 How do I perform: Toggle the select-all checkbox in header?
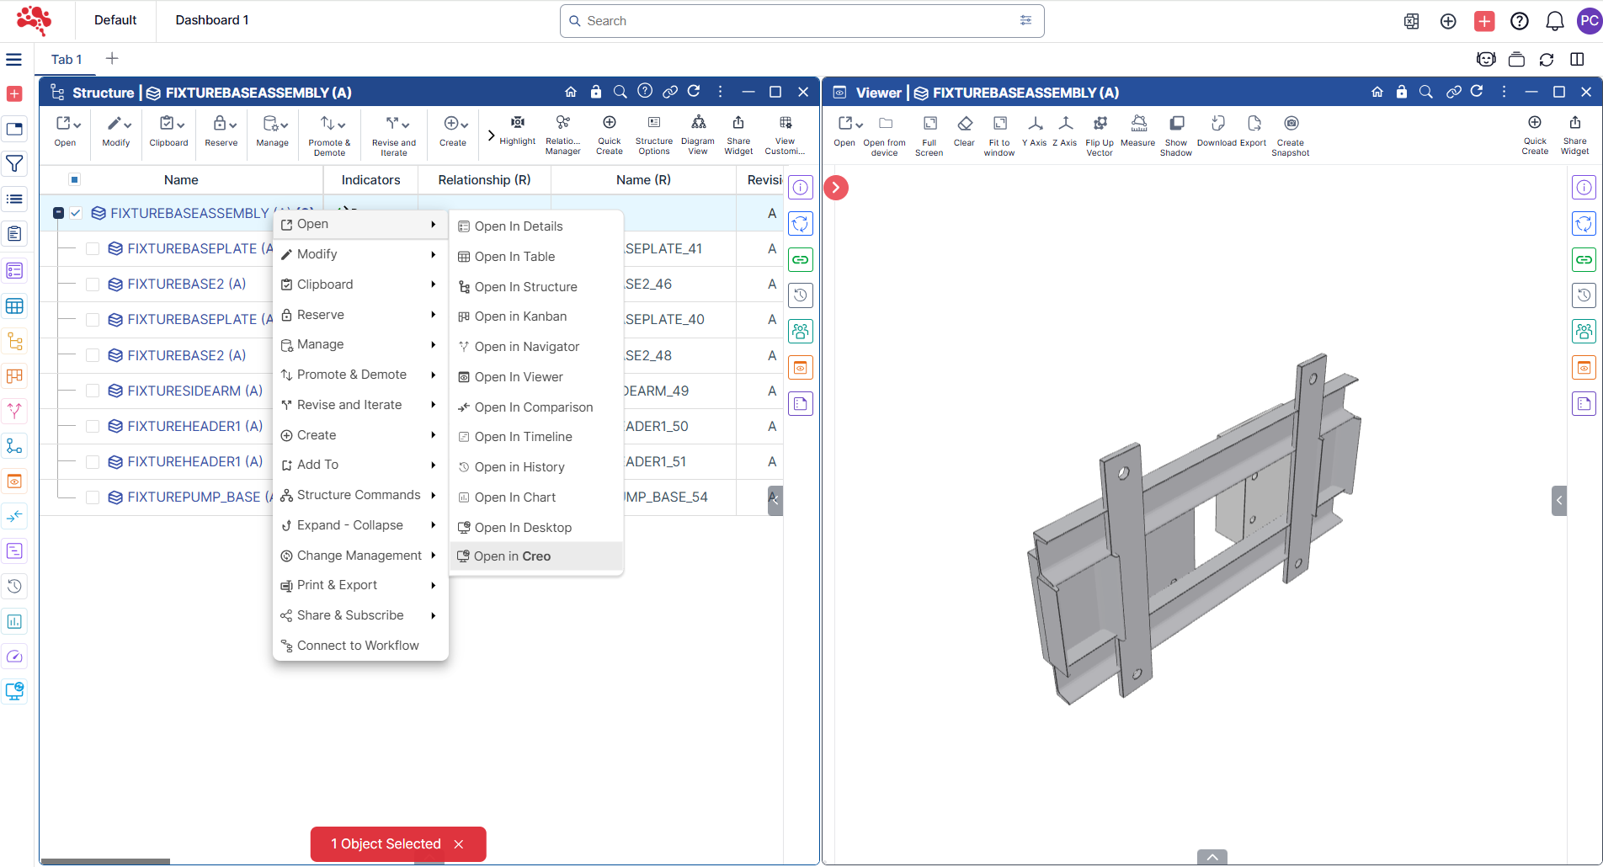pyautogui.click(x=74, y=179)
